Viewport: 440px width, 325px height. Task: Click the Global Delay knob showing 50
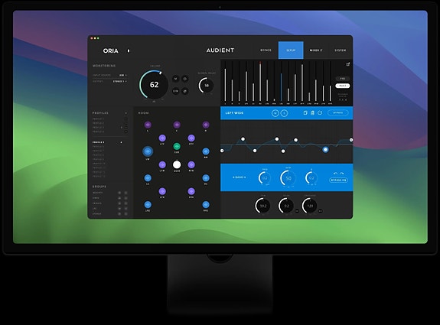coord(207,86)
